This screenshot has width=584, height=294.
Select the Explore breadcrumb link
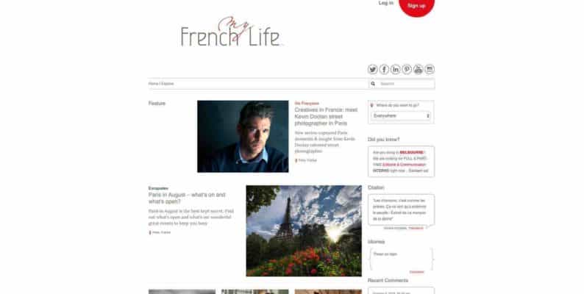(x=168, y=84)
